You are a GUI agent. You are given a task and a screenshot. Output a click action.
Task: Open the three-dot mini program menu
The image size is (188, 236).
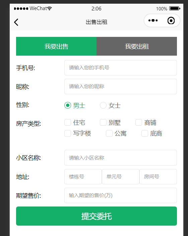point(153,20)
